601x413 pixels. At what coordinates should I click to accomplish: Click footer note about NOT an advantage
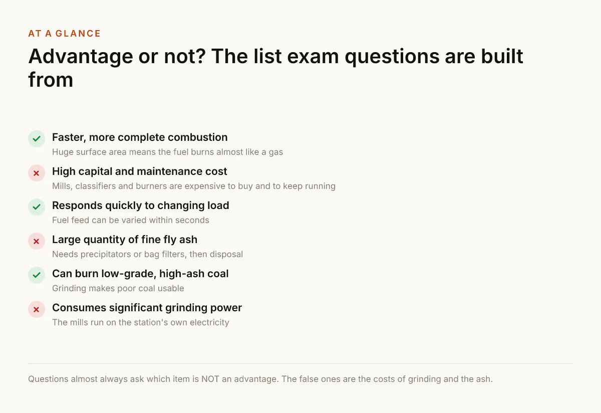(260, 379)
